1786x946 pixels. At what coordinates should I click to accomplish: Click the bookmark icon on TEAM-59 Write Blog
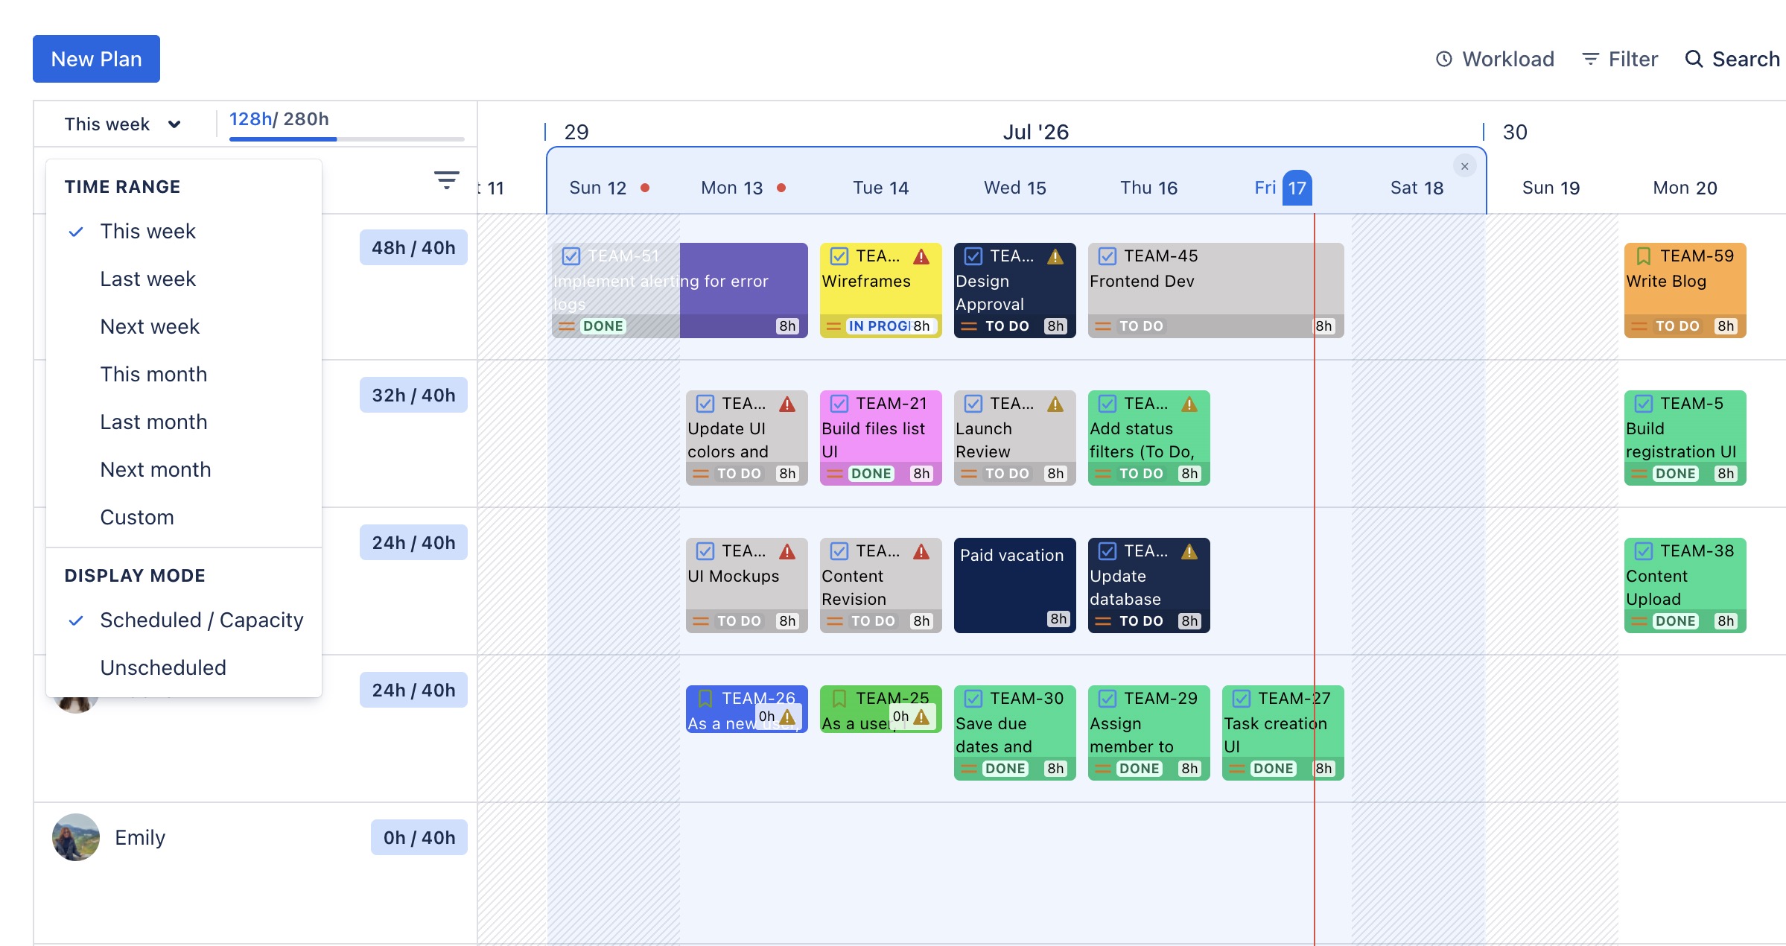[x=1643, y=256]
